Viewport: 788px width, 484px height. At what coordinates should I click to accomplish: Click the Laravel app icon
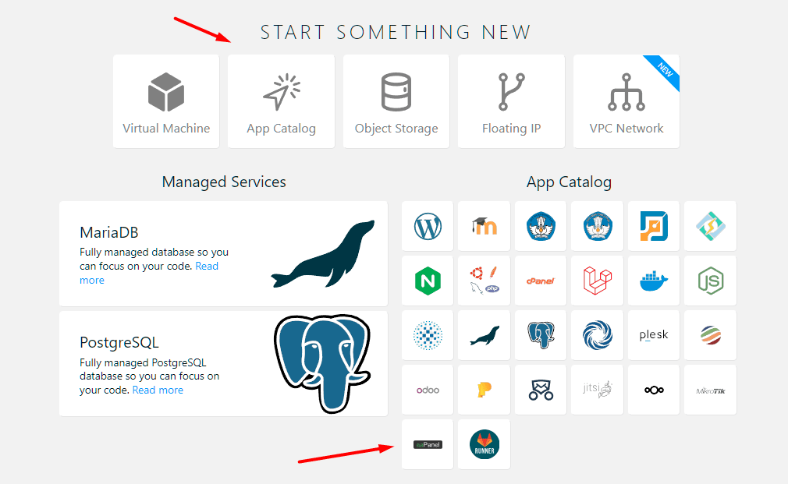597,281
